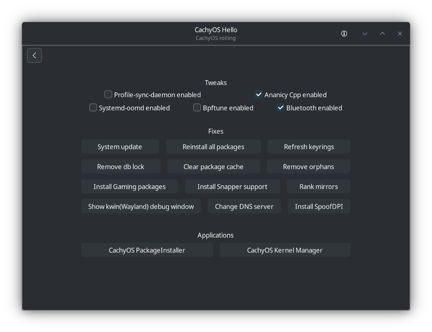Click the down chevron in the title bar
This screenshot has height=332, width=432.
tap(364, 33)
